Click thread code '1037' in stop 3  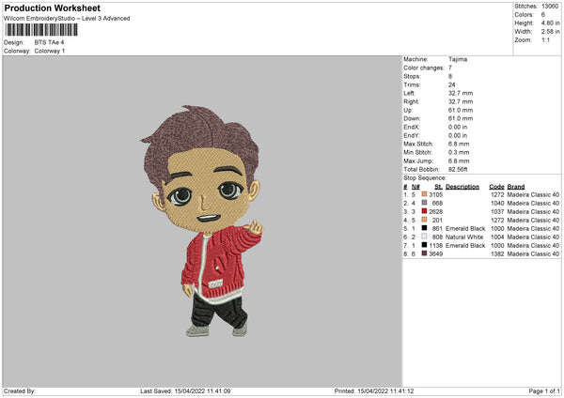click(x=497, y=211)
